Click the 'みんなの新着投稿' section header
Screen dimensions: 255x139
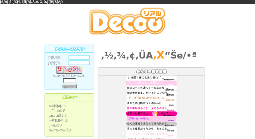pos(151,71)
